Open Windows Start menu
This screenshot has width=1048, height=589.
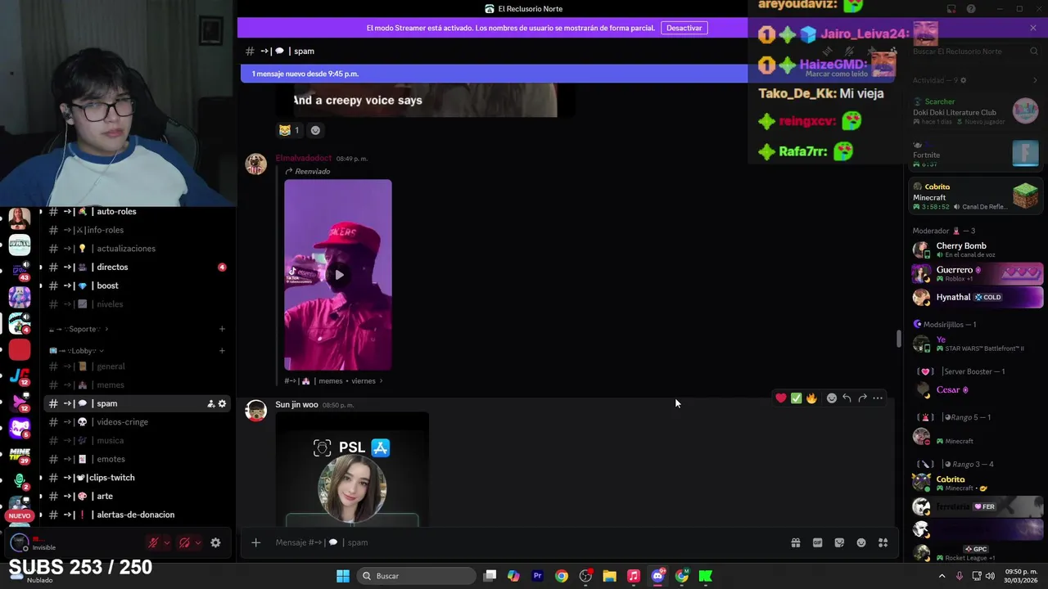pyautogui.click(x=343, y=576)
